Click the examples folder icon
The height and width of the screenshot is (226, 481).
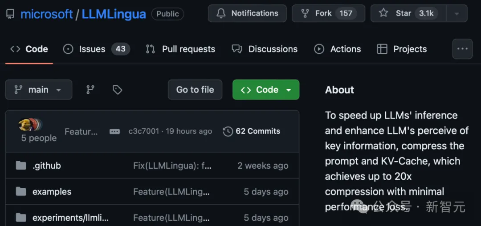point(21,192)
